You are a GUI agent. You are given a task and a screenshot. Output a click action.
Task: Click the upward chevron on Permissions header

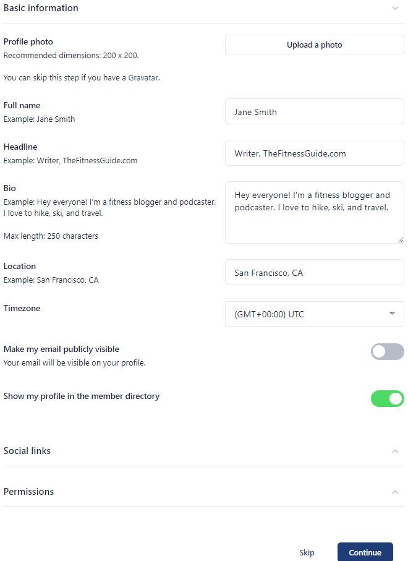coord(395,492)
